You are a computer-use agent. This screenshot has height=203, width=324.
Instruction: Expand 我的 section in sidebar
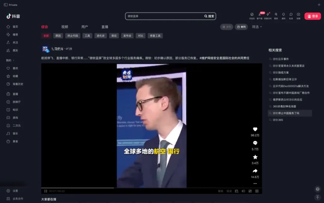click(10, 60)
